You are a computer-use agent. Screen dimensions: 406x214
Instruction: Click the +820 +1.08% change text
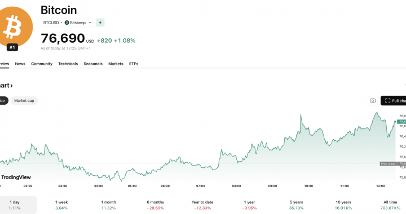coord(116,41)
